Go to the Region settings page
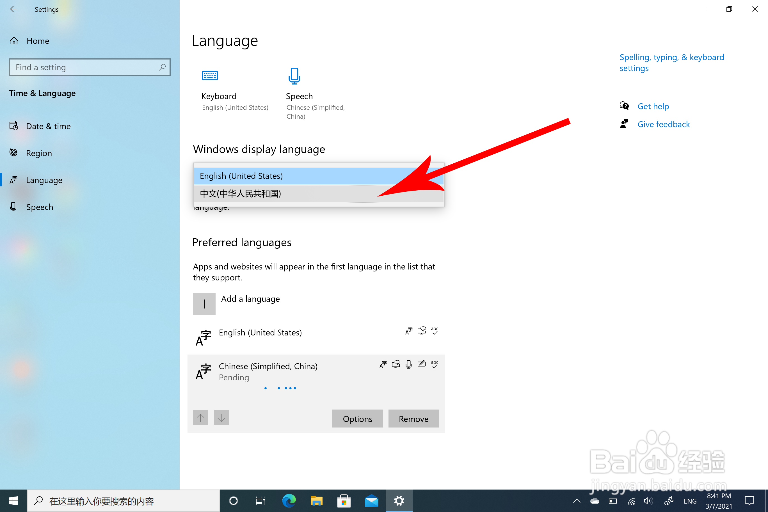 39,153
